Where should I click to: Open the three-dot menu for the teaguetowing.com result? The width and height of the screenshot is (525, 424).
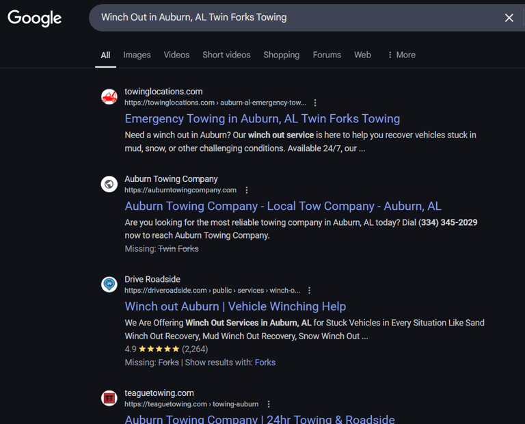pos(269,404)
